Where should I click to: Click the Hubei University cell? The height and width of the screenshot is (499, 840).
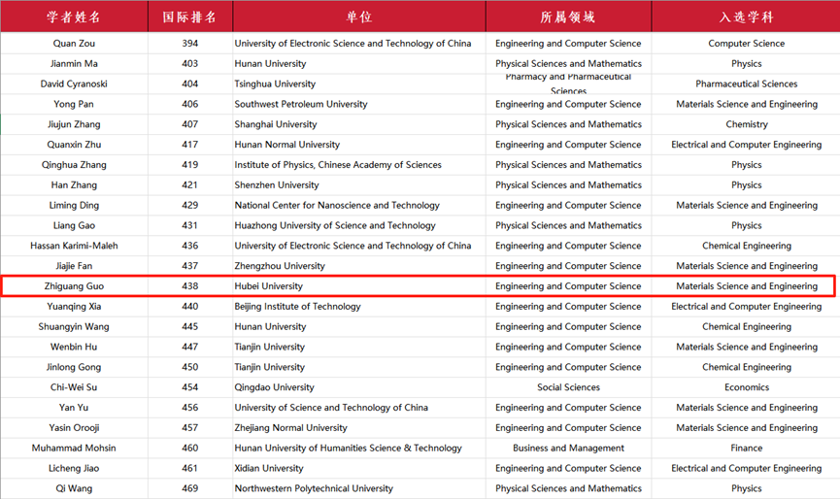(269, 286)
